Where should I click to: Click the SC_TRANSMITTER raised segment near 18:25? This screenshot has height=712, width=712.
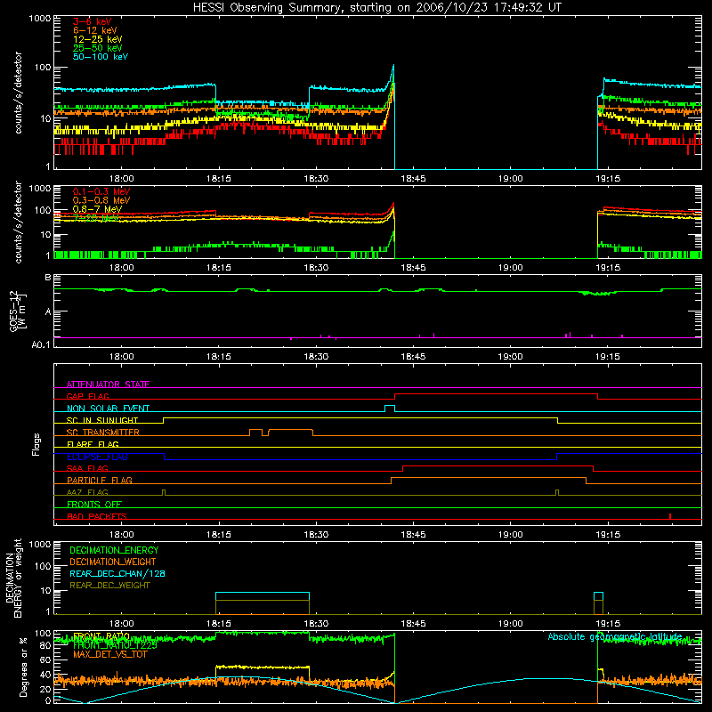pyautogui.click(x=291, y=430)
